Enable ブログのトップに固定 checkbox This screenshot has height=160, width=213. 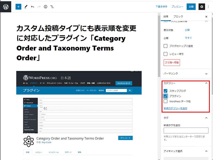tap(166, 46)
